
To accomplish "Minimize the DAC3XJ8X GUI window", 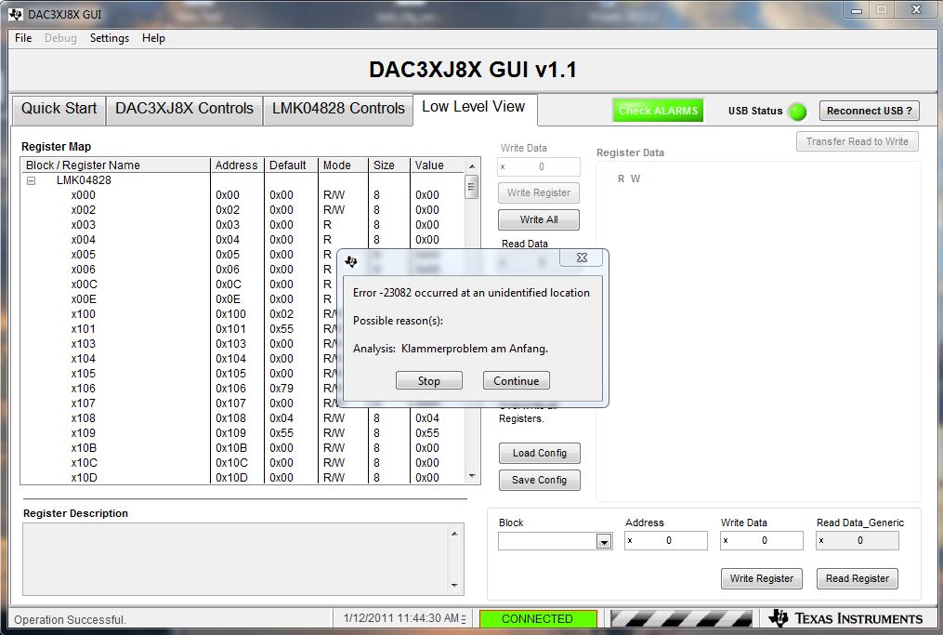I will point(857,10).
